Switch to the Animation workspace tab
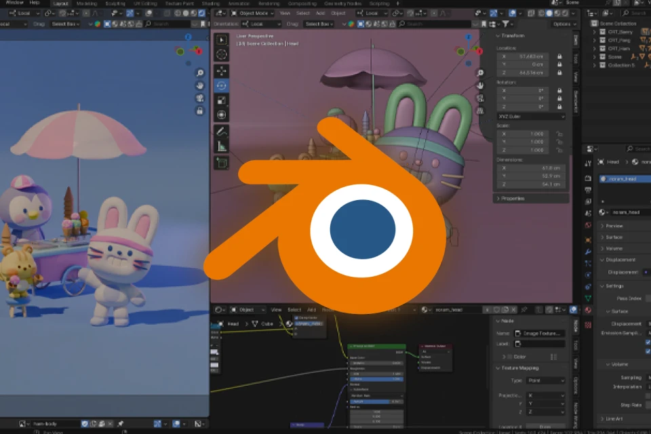Screen dimensions: 651x434 coord(239,3)
